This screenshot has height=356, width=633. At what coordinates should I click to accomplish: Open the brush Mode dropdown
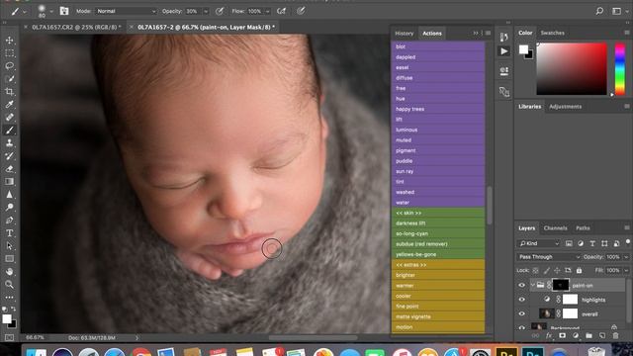[126, 11]
